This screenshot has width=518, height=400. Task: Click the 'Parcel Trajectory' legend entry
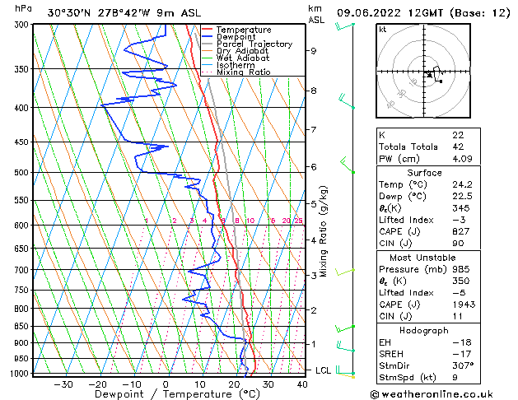(254, 44)
